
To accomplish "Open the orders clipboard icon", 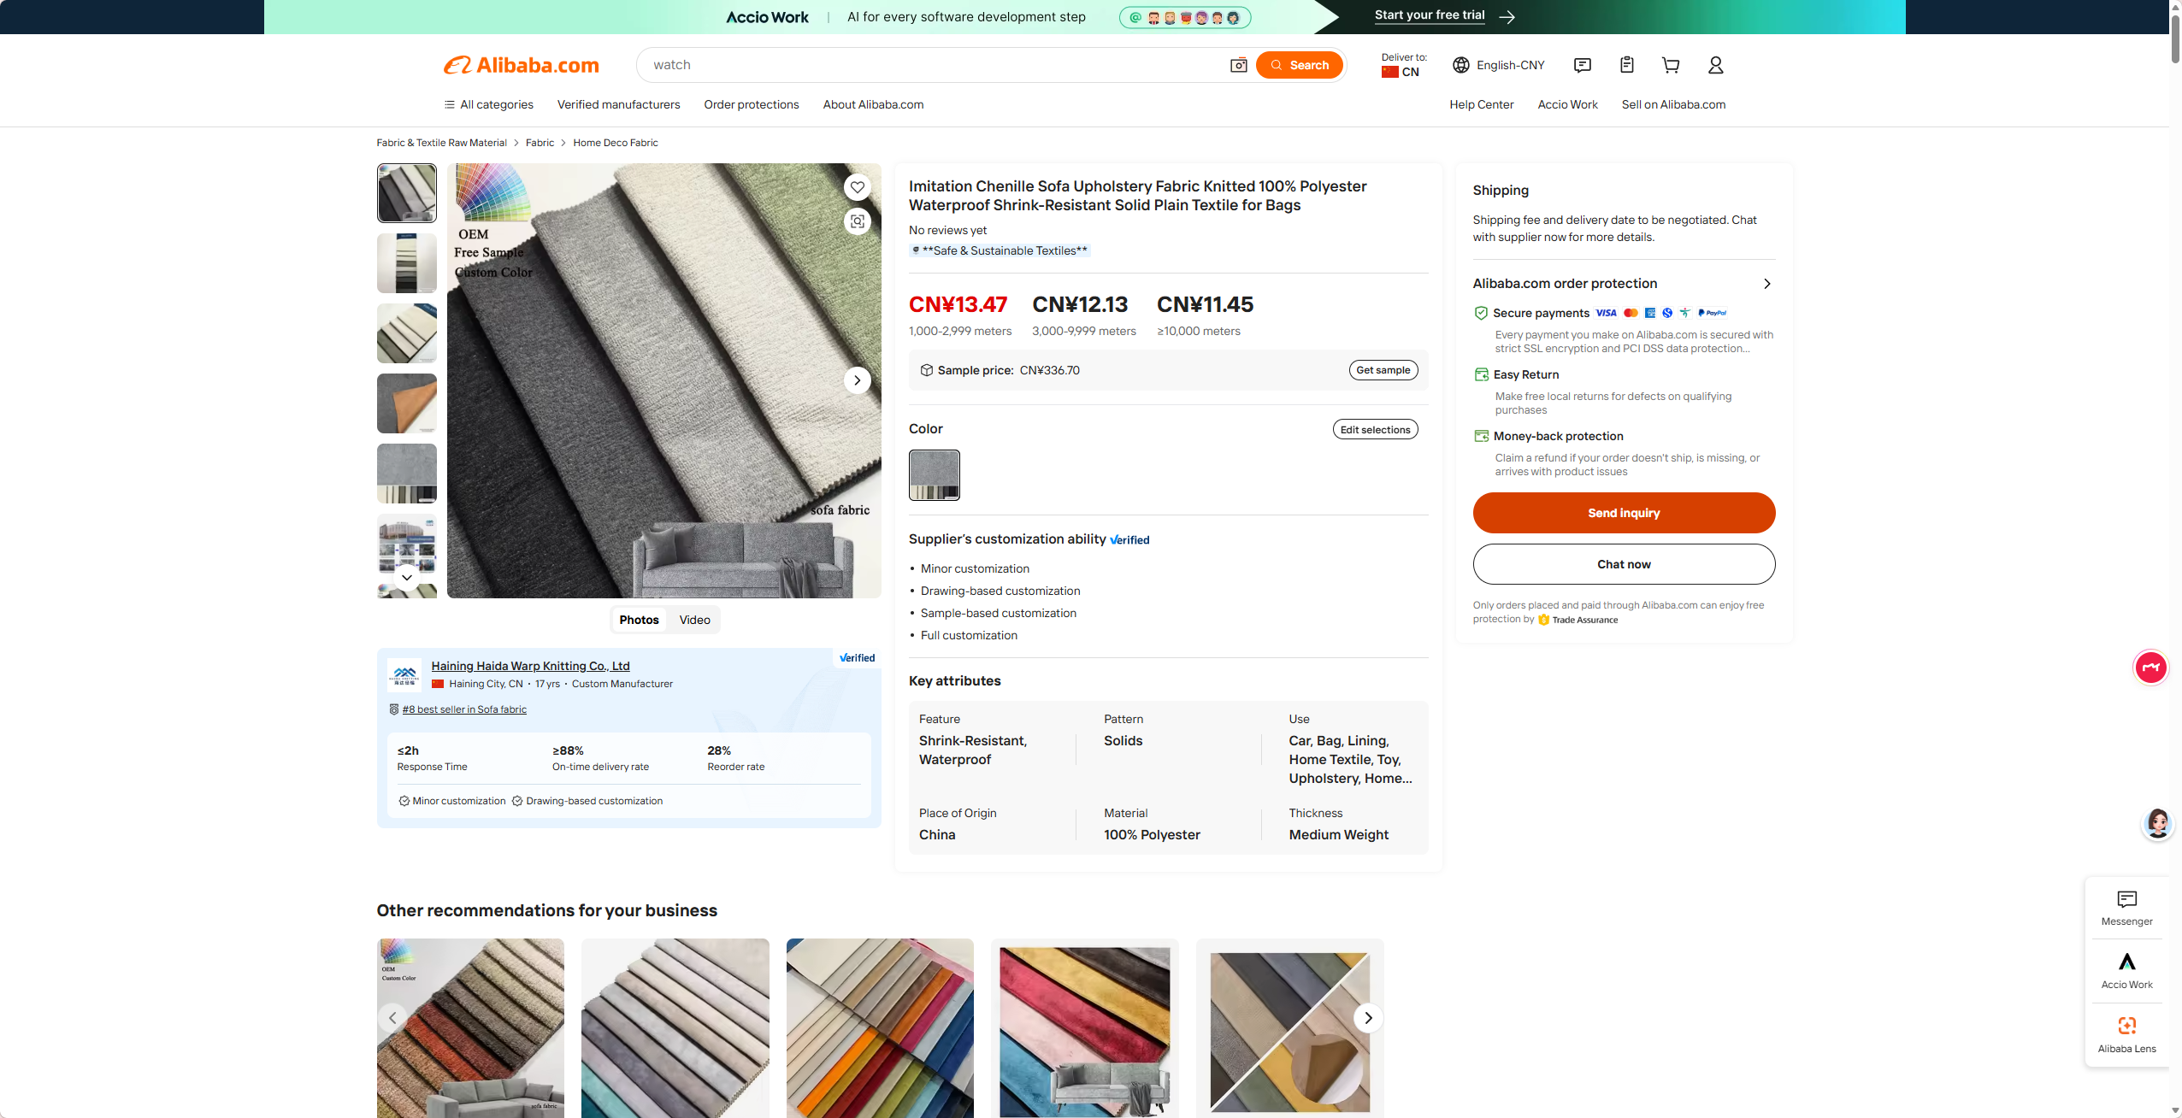I will [1627, 65].
